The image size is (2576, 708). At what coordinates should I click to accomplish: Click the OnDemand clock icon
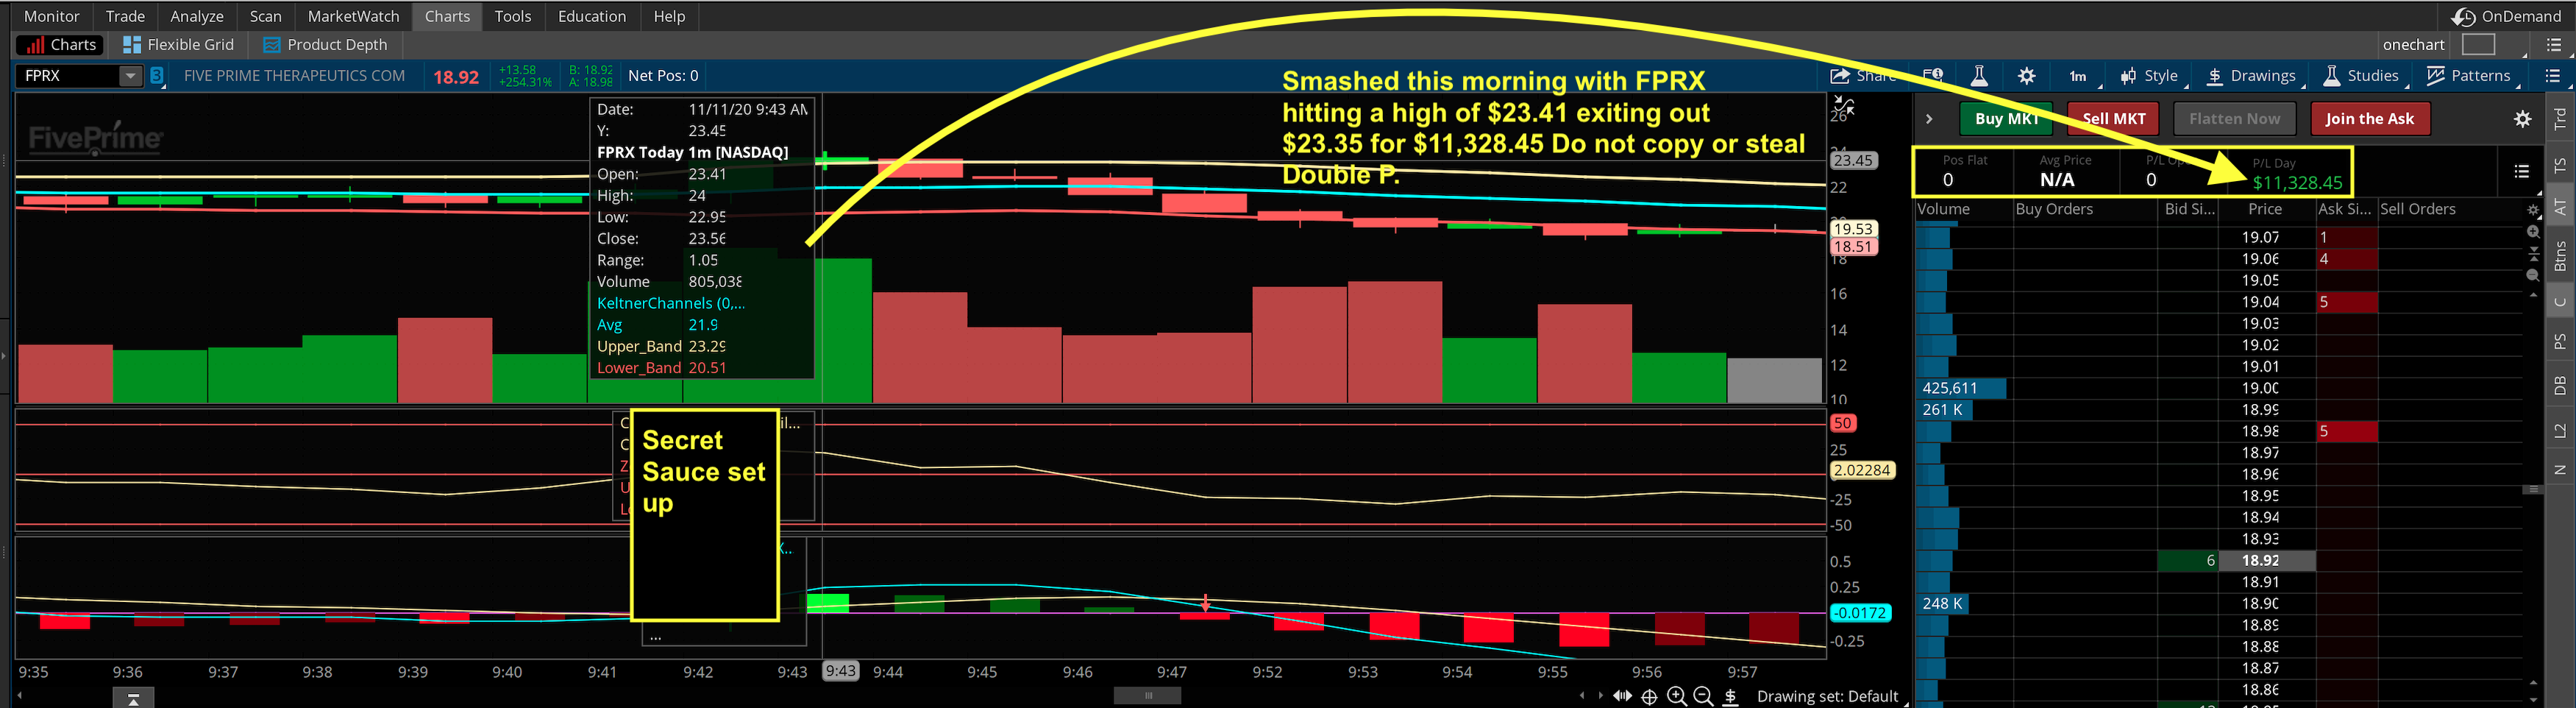2463,17
